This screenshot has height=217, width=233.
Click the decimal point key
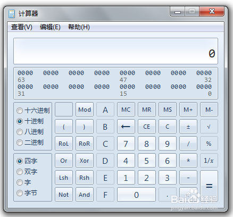[168, 195]
